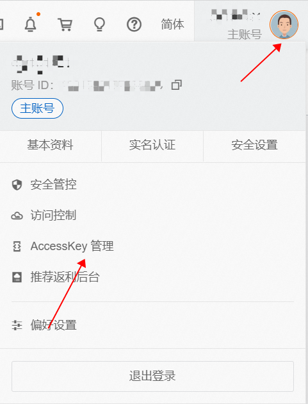Click the AccessKey code bracket icon
Image resolution: width=308 pixels, height=404 pixels.
tap(17, 246)
